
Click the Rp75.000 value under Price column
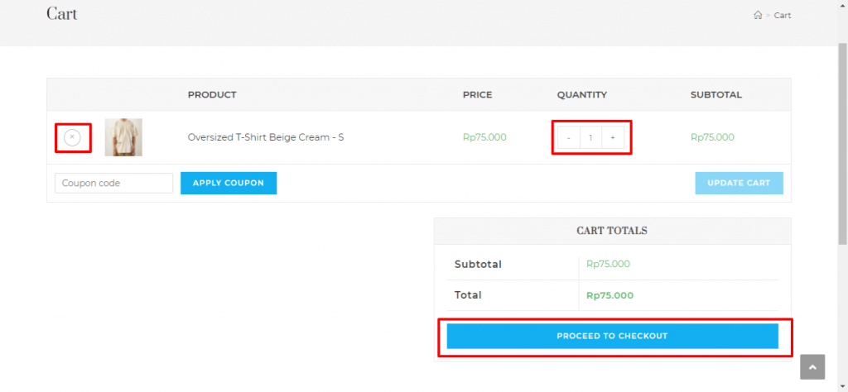[x=484, y=137]
